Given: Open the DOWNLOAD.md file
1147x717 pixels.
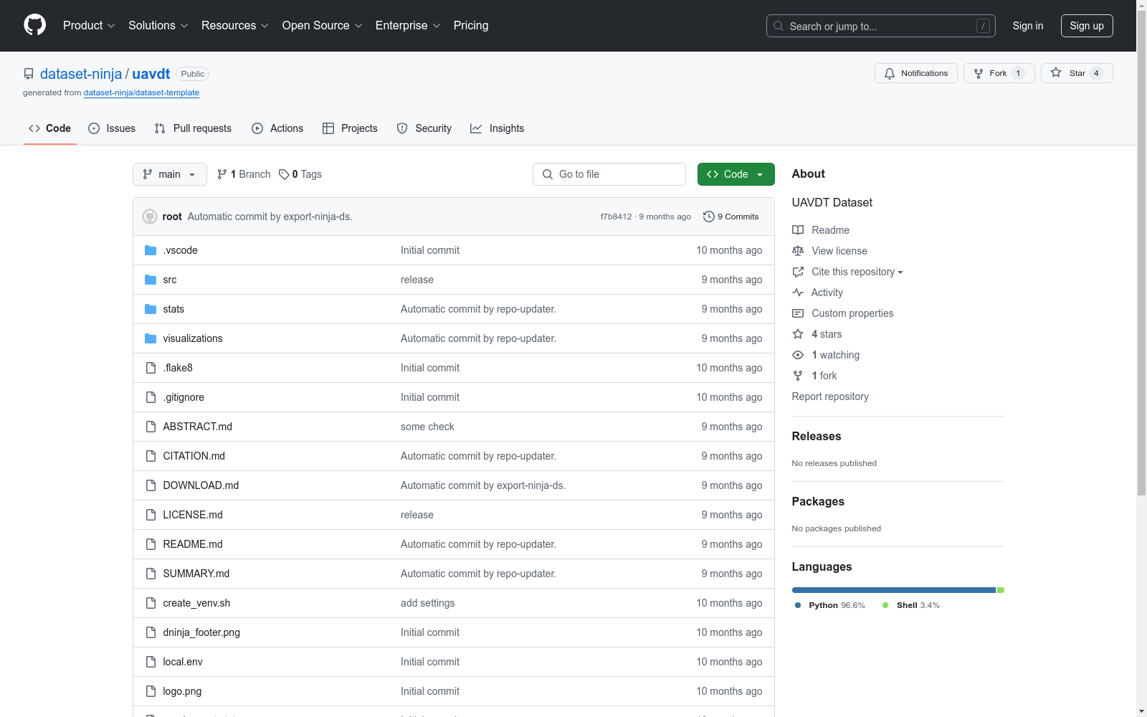Looking at the screenshot, I should (x=201, y=485).
